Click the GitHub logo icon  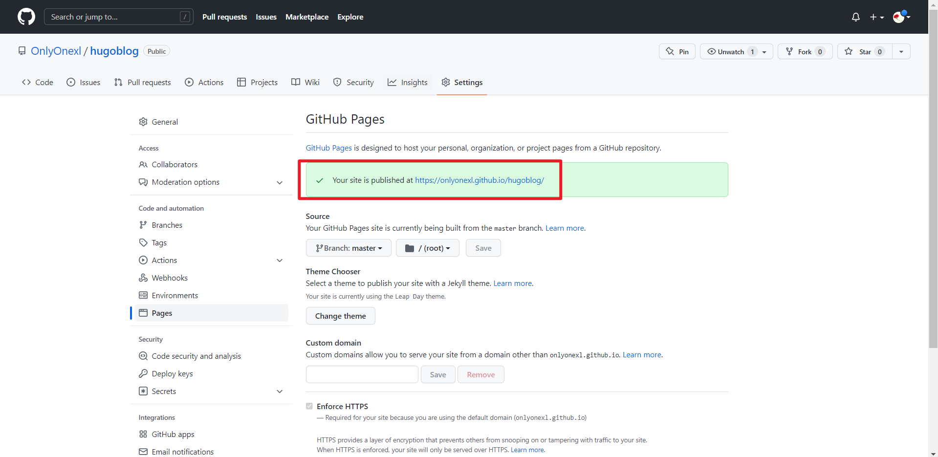26,17
